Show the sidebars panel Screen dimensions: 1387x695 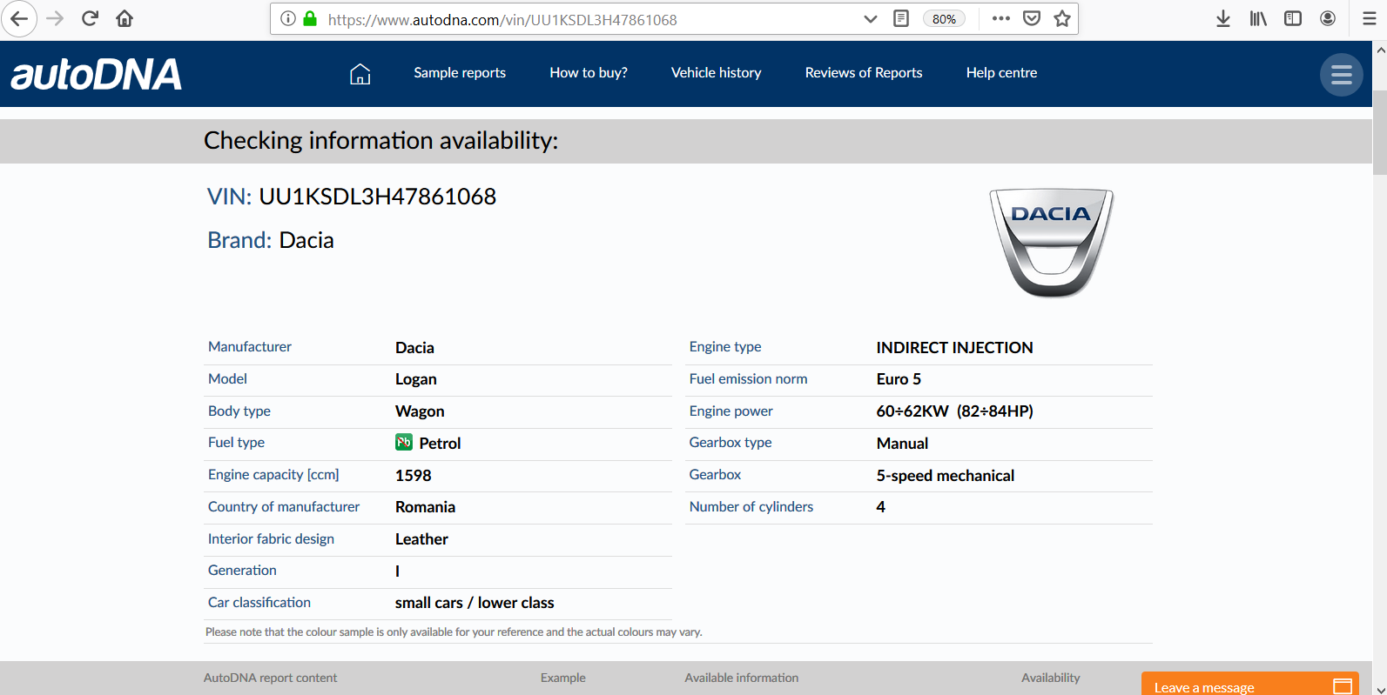(1293, 18)
